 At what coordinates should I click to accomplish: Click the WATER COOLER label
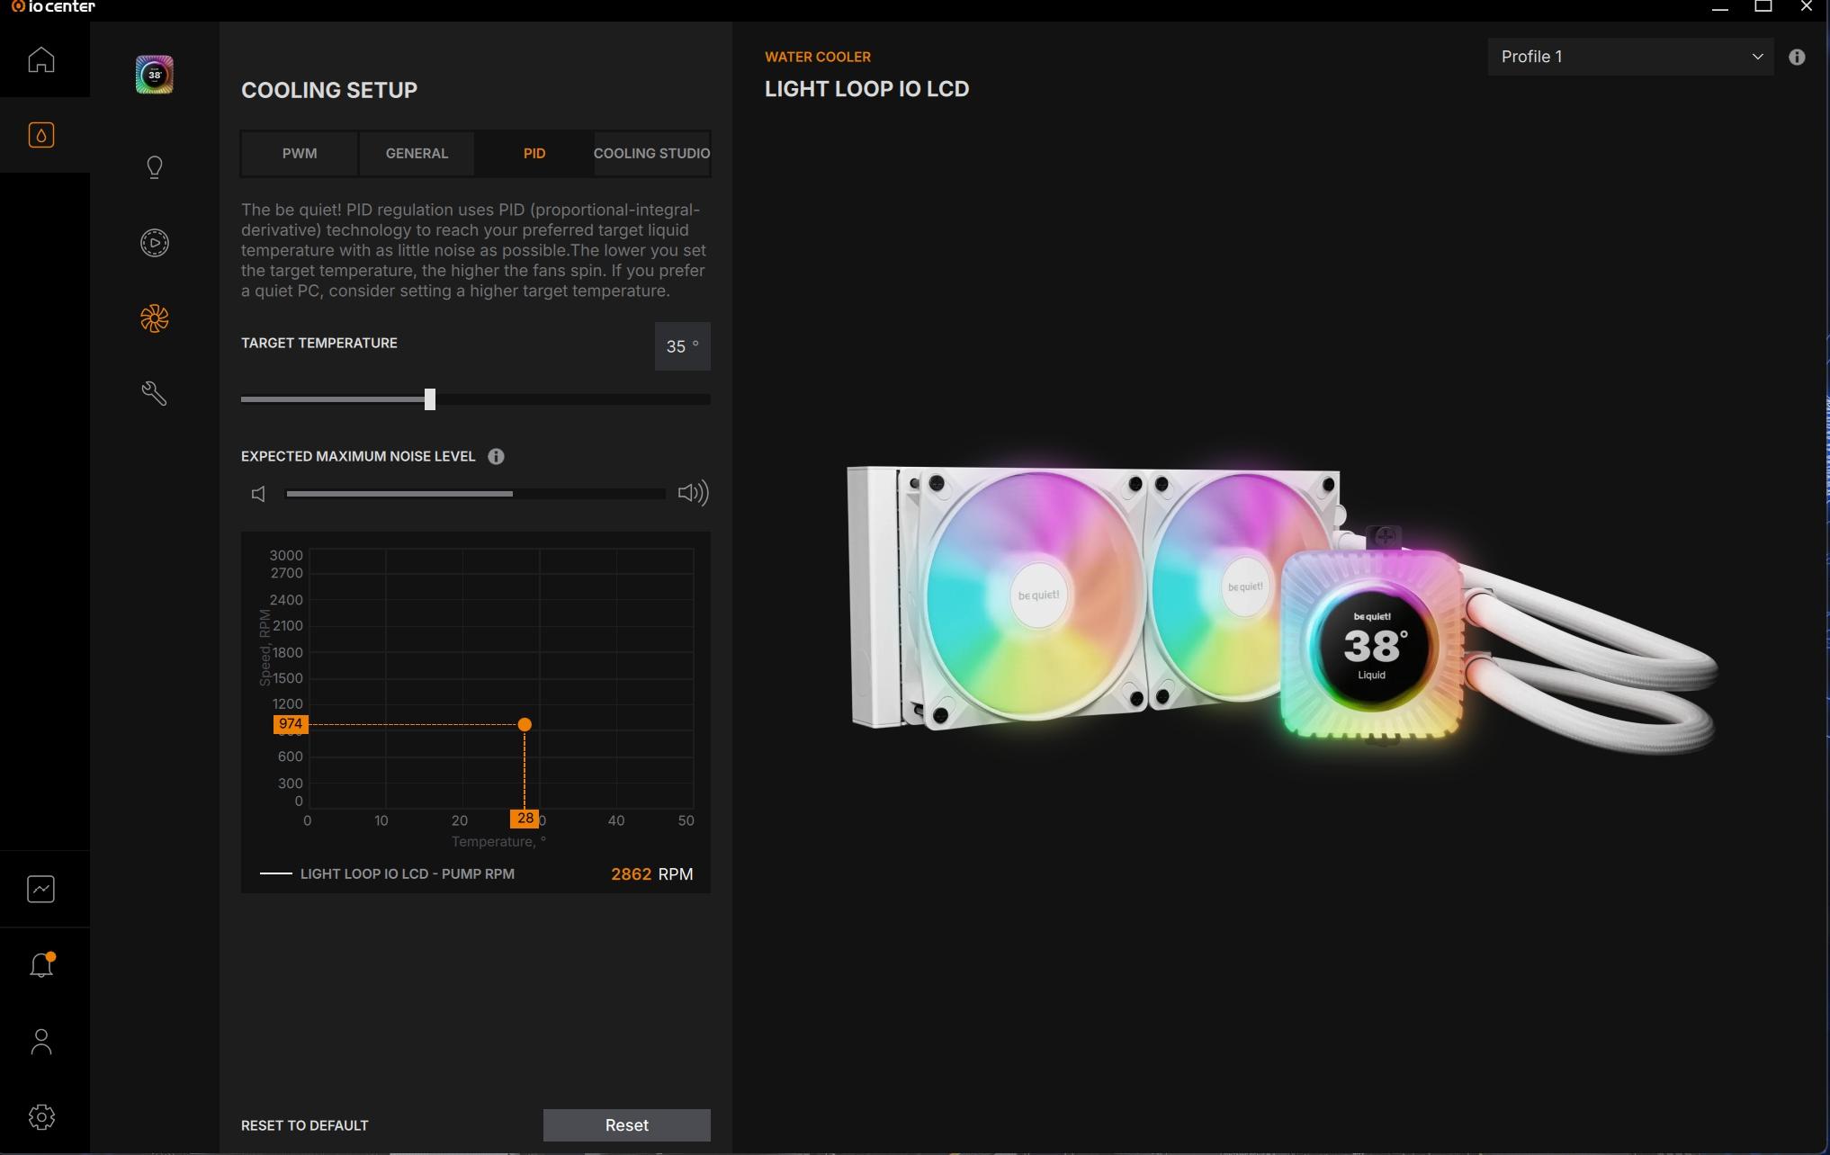(818, 57)
